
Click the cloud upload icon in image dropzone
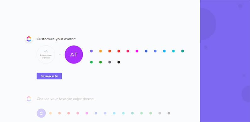point(46,51)
